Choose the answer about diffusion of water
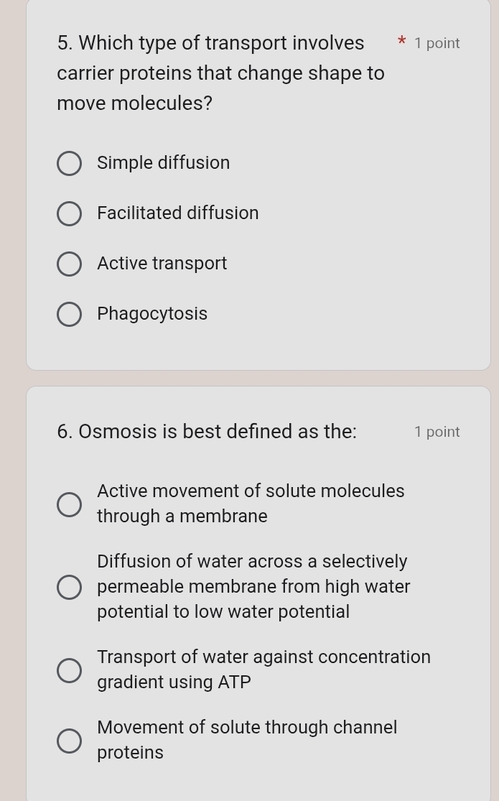 (70, 587)
